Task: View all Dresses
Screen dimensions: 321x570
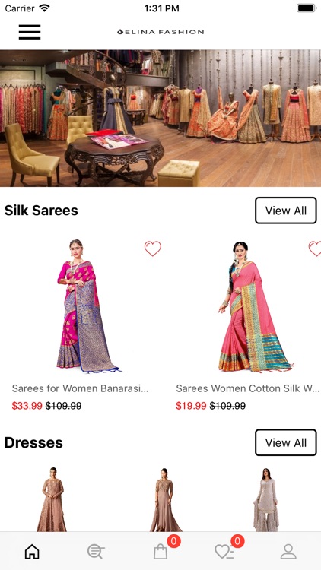Action: [x=286, y=442]
